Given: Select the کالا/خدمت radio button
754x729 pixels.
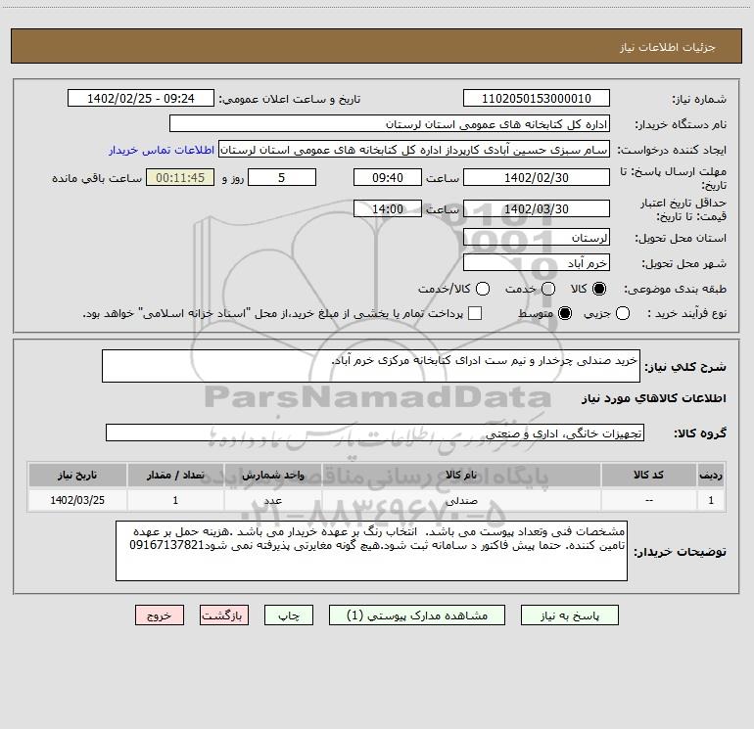Looking at the screenshot, I should tap(483, 289).
